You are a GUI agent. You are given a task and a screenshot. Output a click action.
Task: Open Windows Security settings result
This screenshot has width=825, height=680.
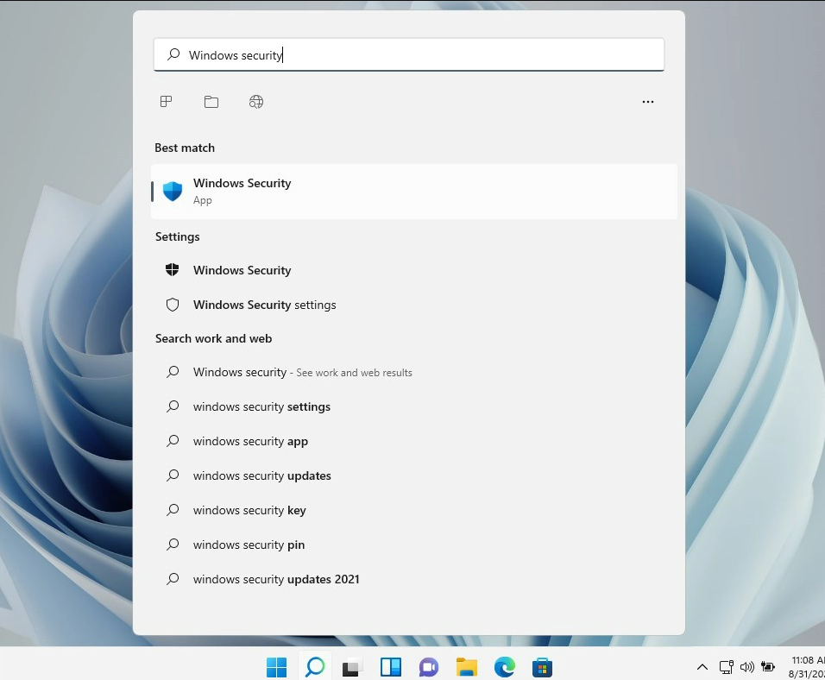[264, 305]
